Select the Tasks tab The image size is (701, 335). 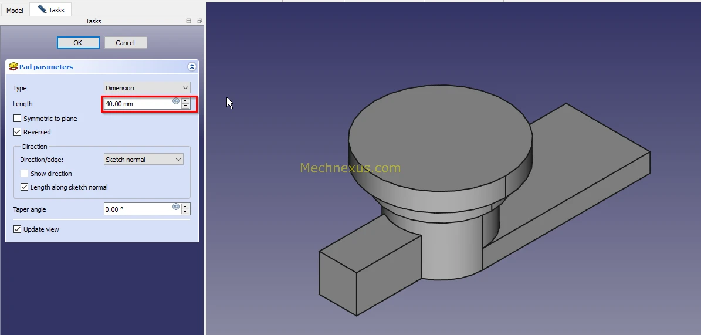point(50,9)
